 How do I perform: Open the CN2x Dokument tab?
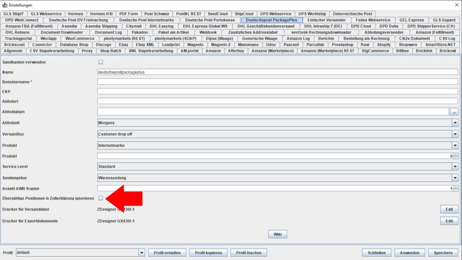click(x=414, y=39)
